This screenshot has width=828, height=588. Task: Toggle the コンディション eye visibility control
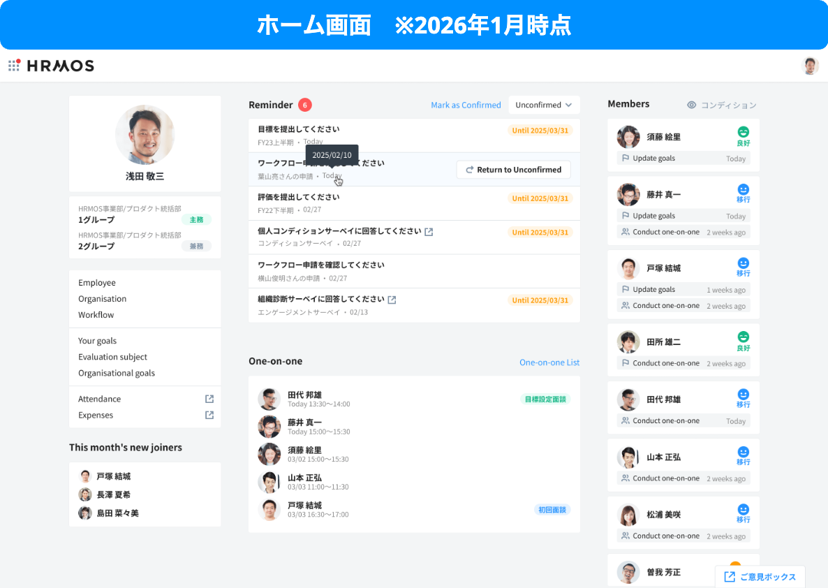point(691,105)
